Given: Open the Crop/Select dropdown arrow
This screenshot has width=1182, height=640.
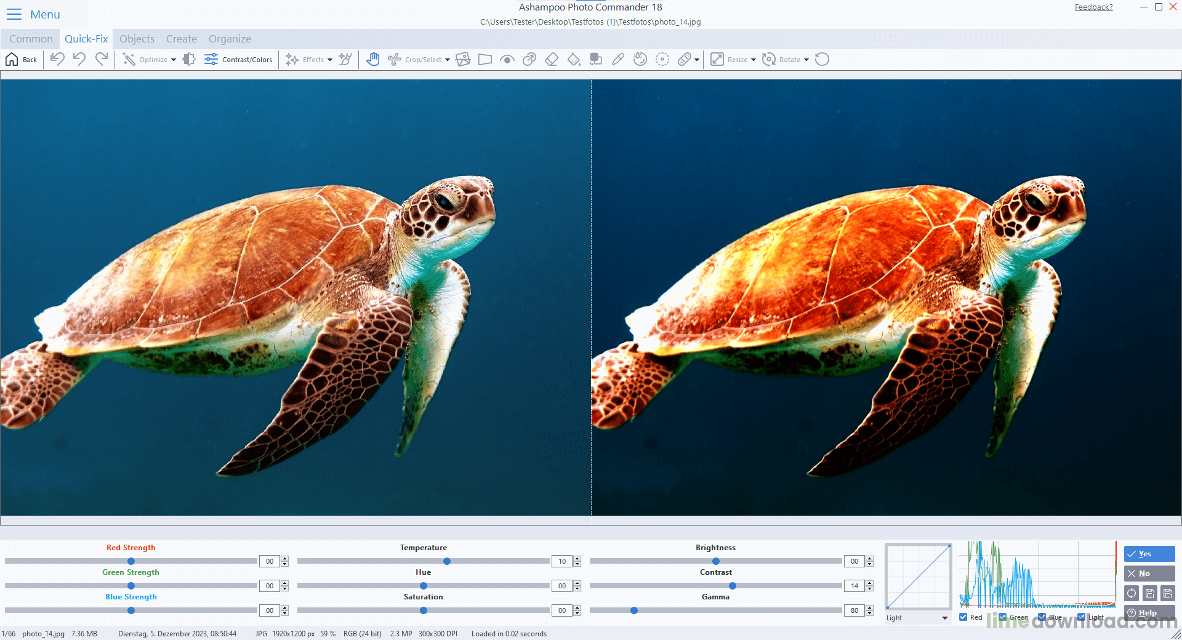Looking at the screenshot, I should click(447, 59).
